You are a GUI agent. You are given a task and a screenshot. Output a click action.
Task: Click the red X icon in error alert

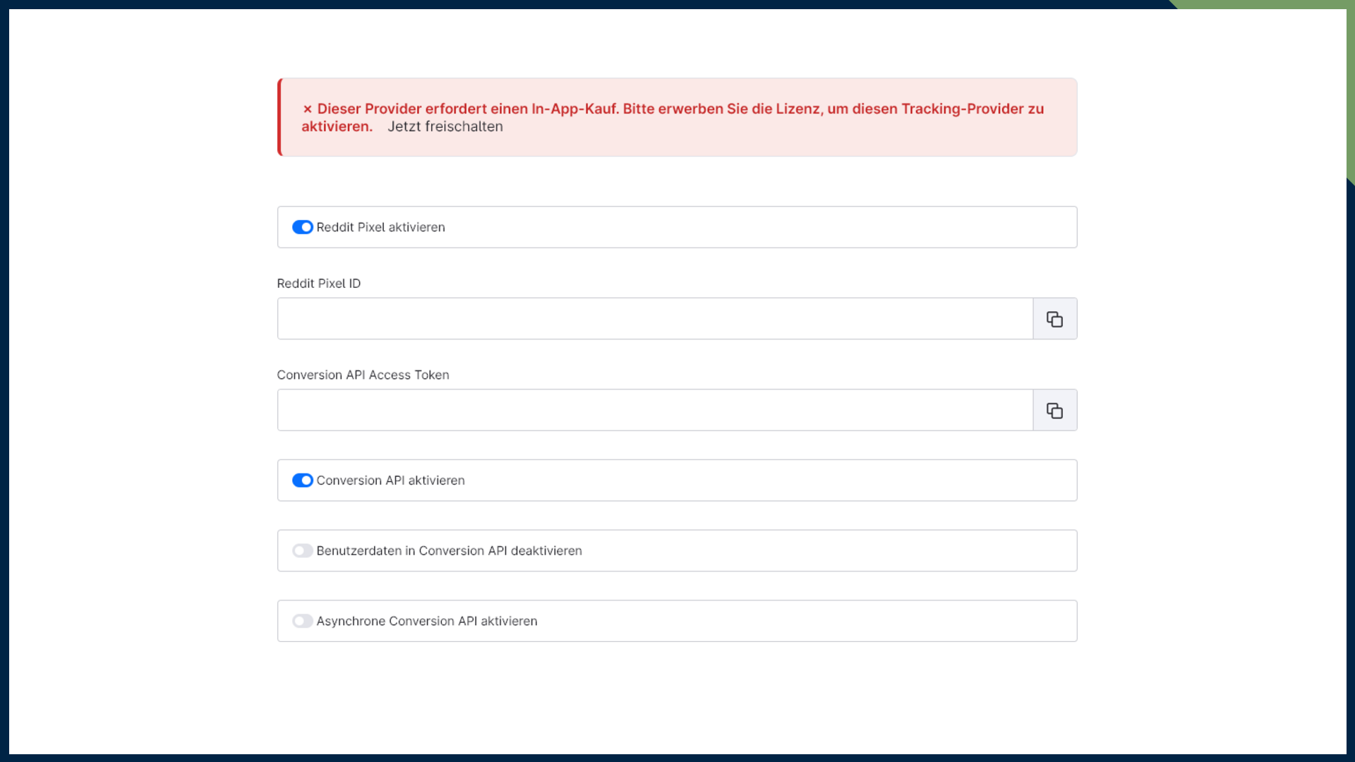[307, 109]
